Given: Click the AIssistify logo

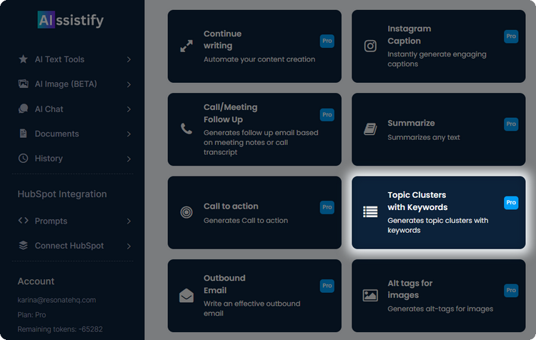Looking at the screenshot, I should point(70,20).
